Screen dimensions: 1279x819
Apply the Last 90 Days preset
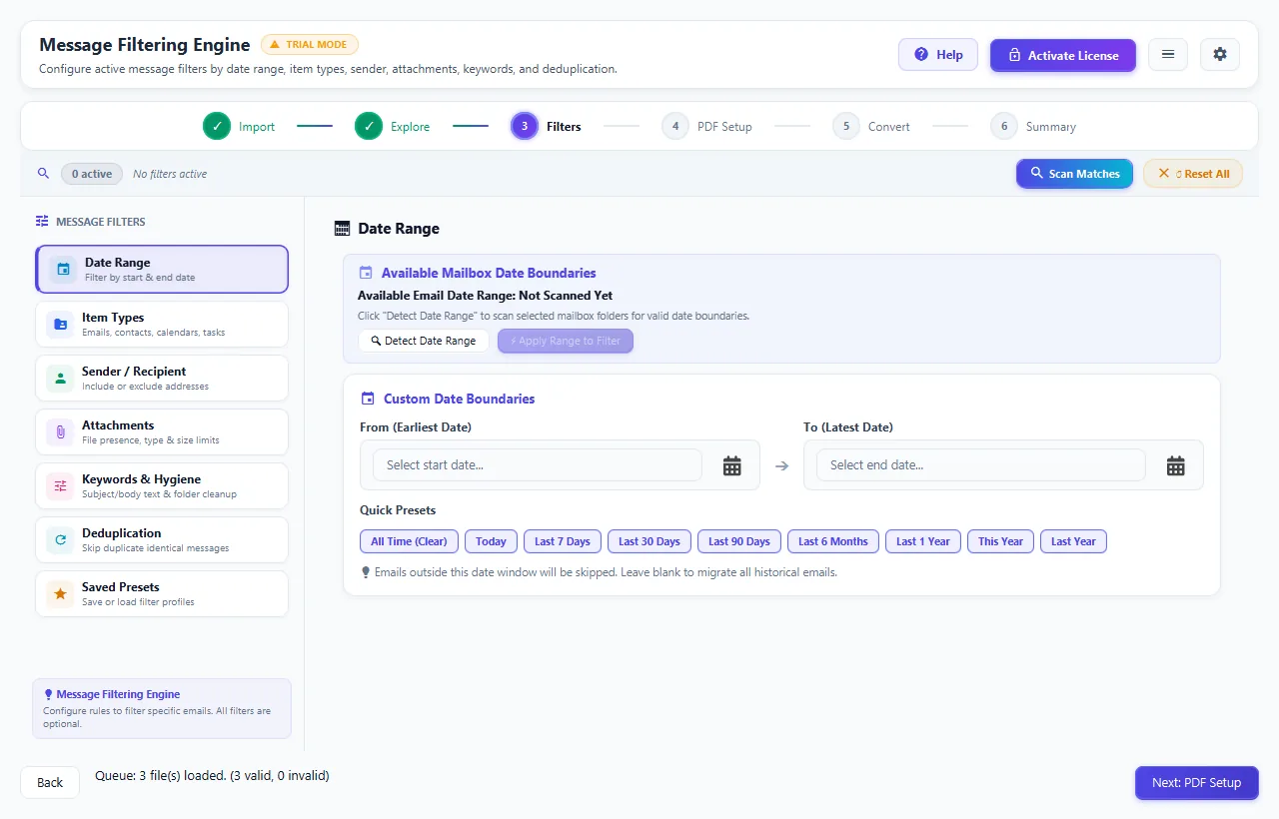(739, 541)
